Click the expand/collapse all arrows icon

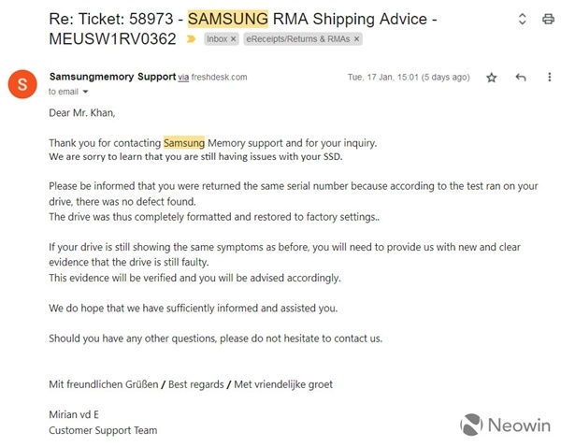coord(522,19)
